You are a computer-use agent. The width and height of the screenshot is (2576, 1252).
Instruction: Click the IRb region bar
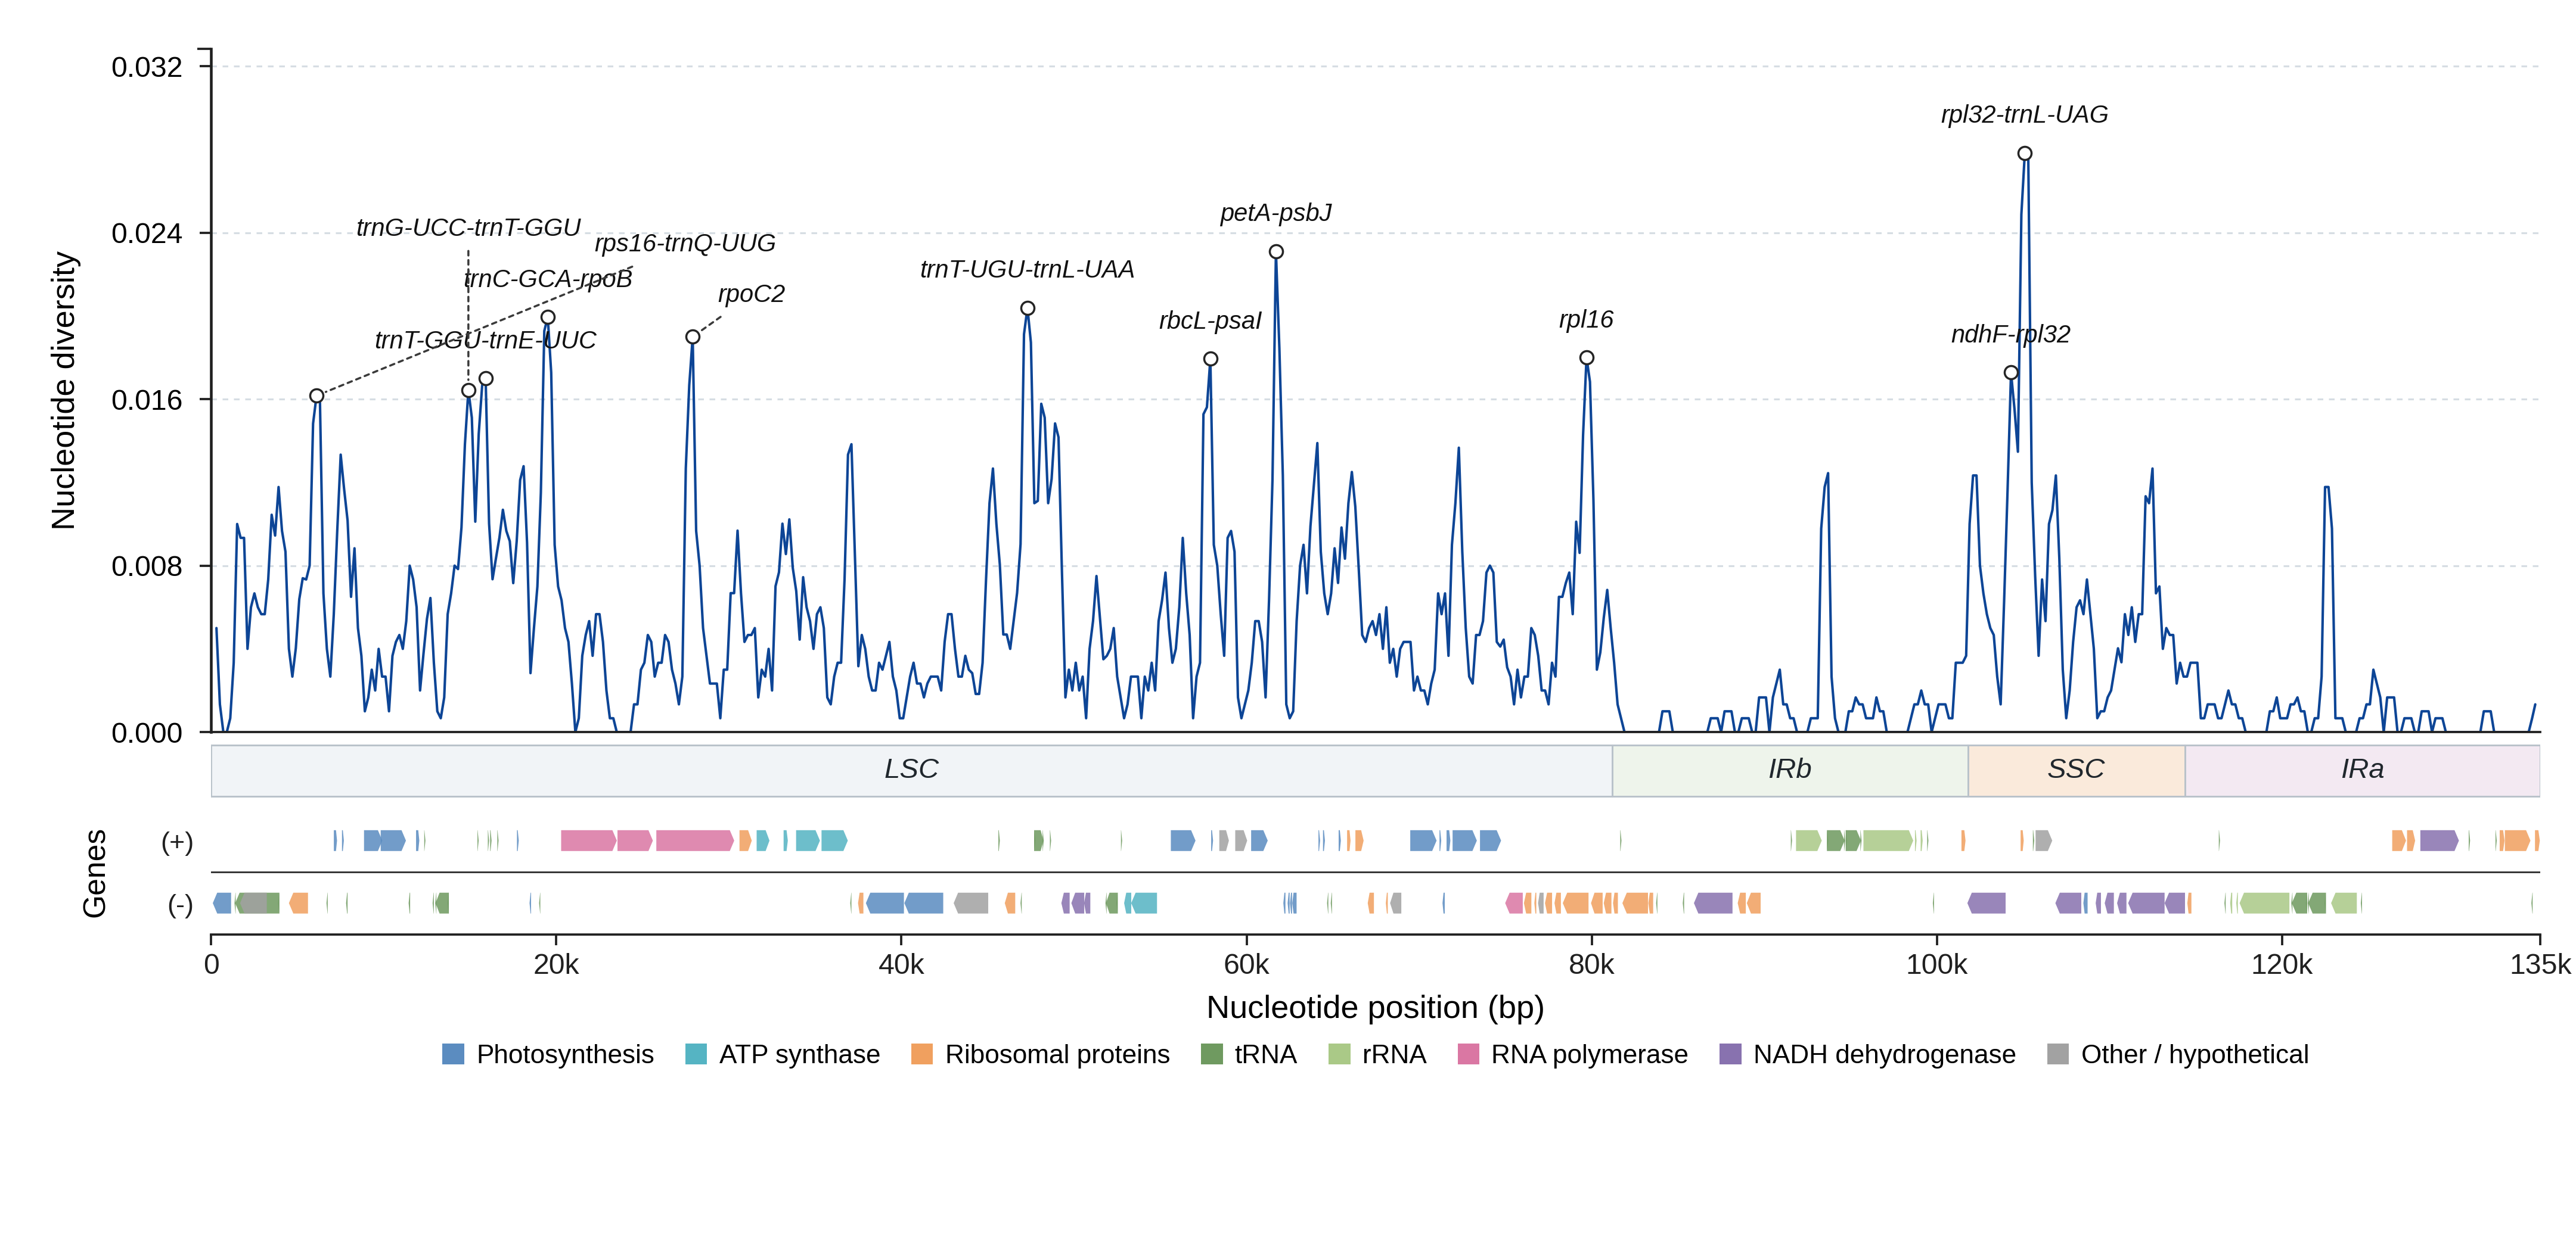coord(1790,770)
